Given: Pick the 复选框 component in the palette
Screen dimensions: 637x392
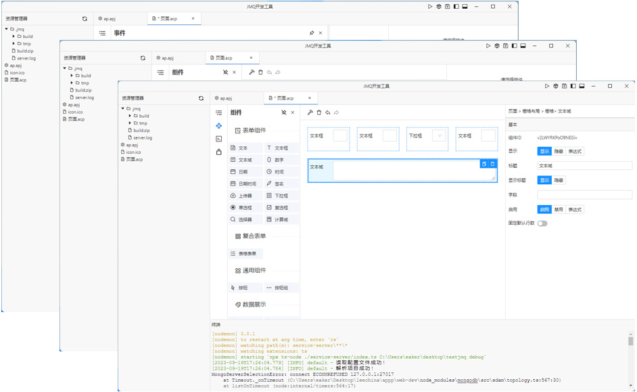Looking at the screenshot, I should pyautogui.click(x=281, y=207).
